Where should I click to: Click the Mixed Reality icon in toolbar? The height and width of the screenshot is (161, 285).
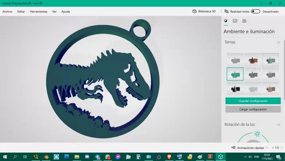click(227, 11)
